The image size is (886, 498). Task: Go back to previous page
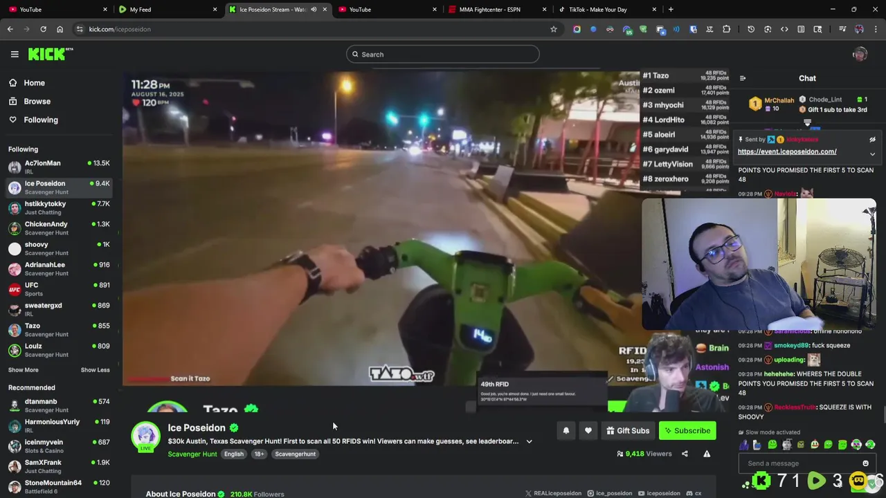click(10, 29)
